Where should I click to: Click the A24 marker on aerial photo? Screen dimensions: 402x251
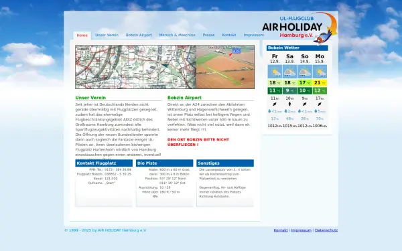[x=237, y=52]
